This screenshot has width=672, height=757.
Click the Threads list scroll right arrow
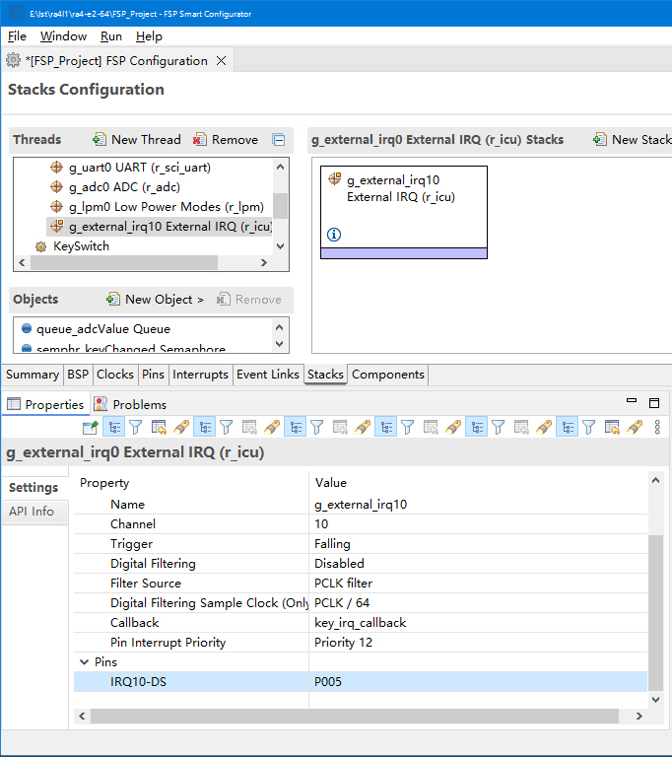[x=264, y=262]
